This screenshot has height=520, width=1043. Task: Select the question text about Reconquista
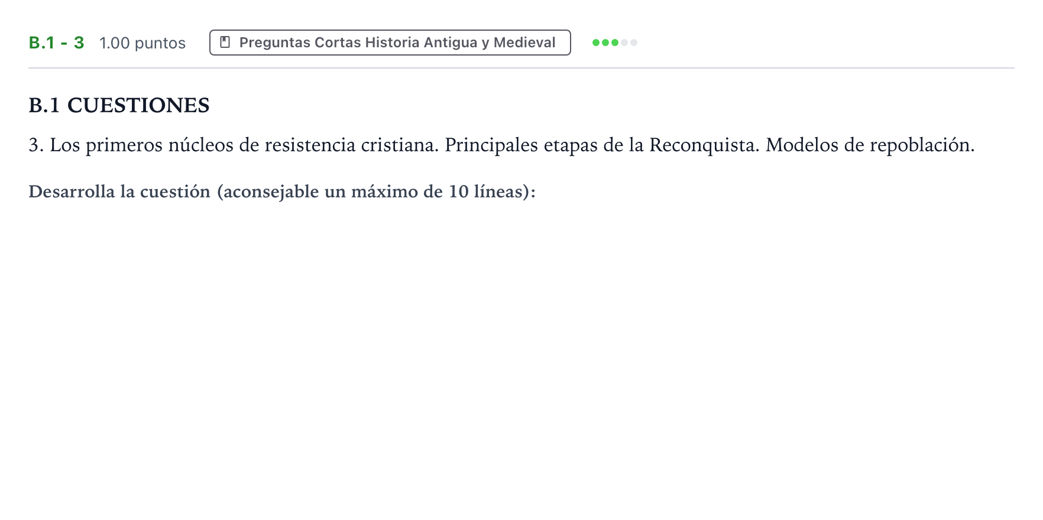501,145
